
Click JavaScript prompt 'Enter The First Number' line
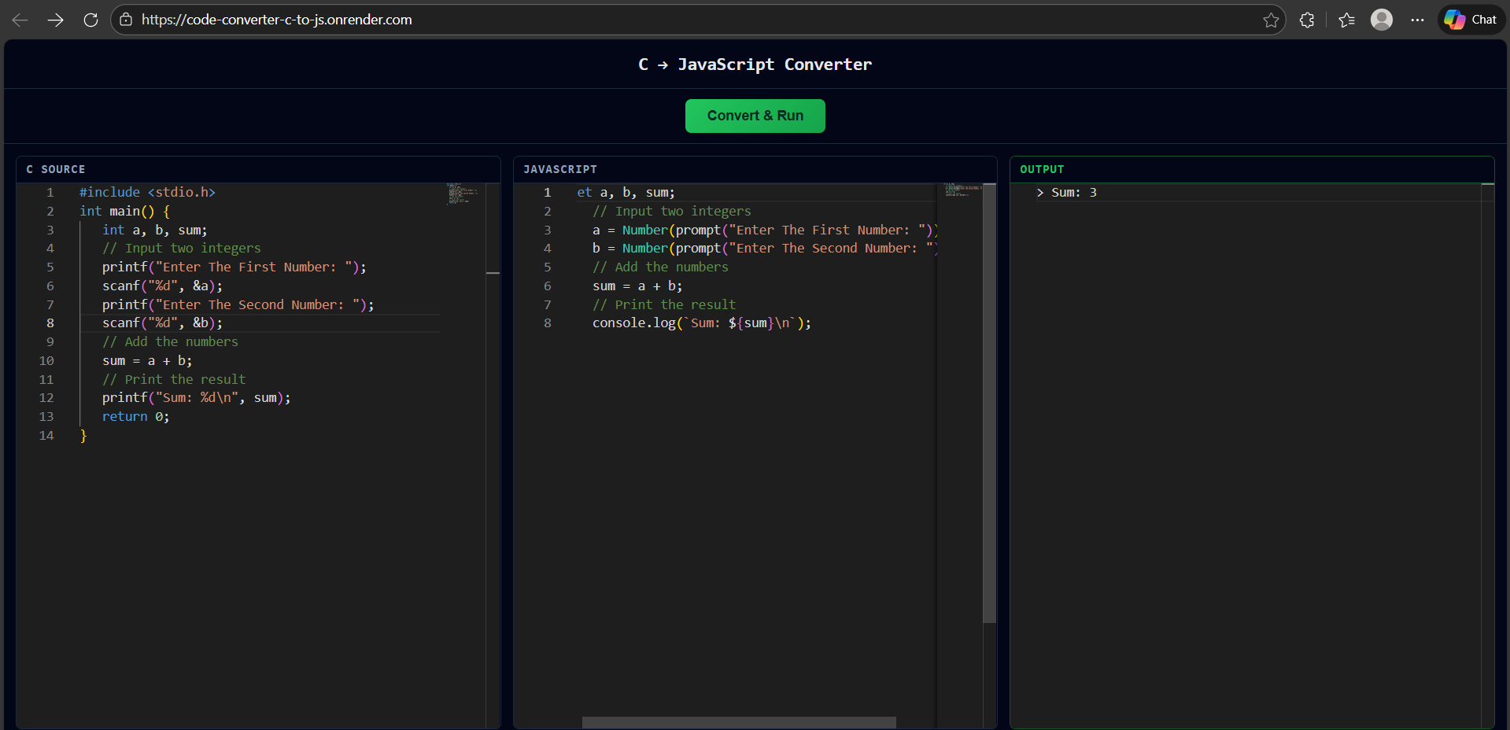[x=765, y=230]
